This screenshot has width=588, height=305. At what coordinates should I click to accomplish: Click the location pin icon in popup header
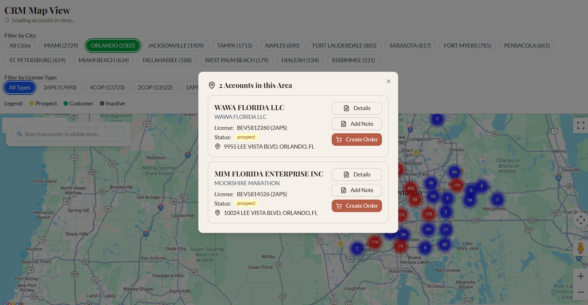click(212, 85)
